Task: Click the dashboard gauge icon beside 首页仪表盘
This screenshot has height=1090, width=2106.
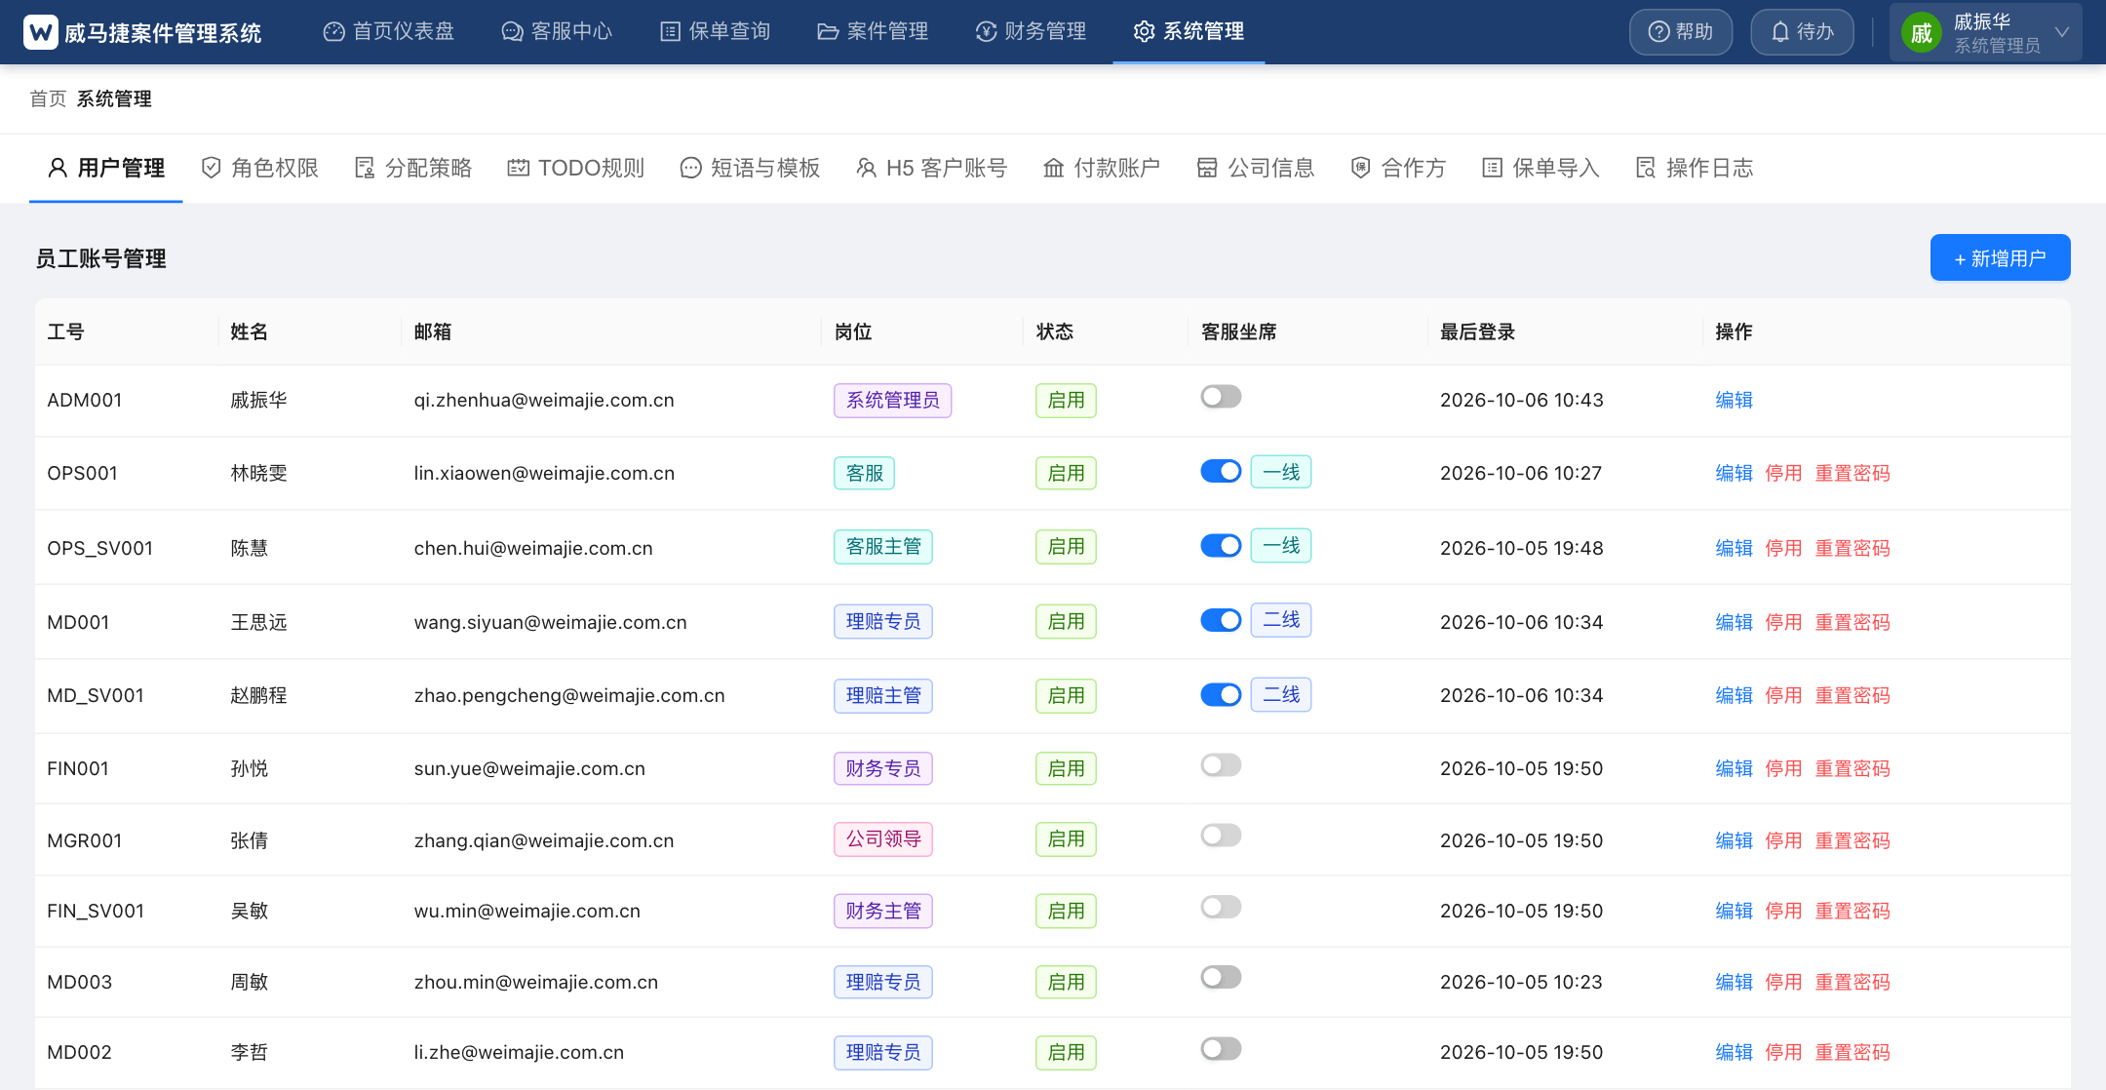Action: pos(333,32)
